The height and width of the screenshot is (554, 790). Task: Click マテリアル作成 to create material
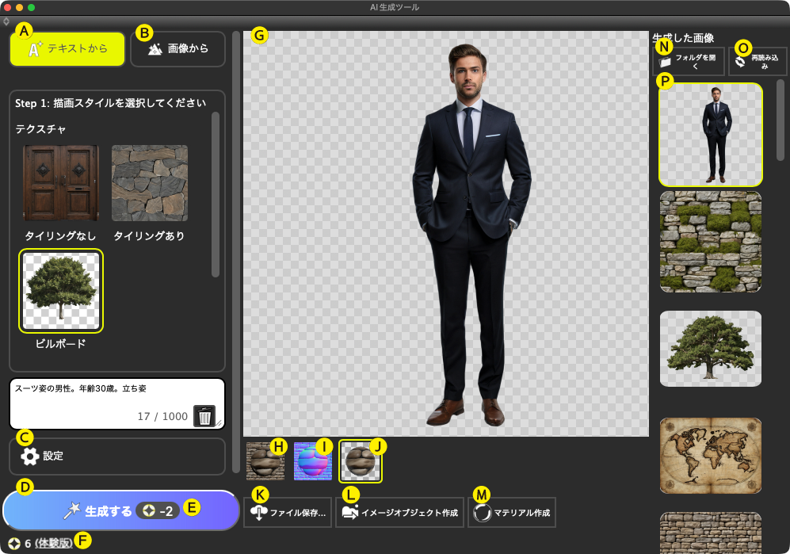point(512,513)
